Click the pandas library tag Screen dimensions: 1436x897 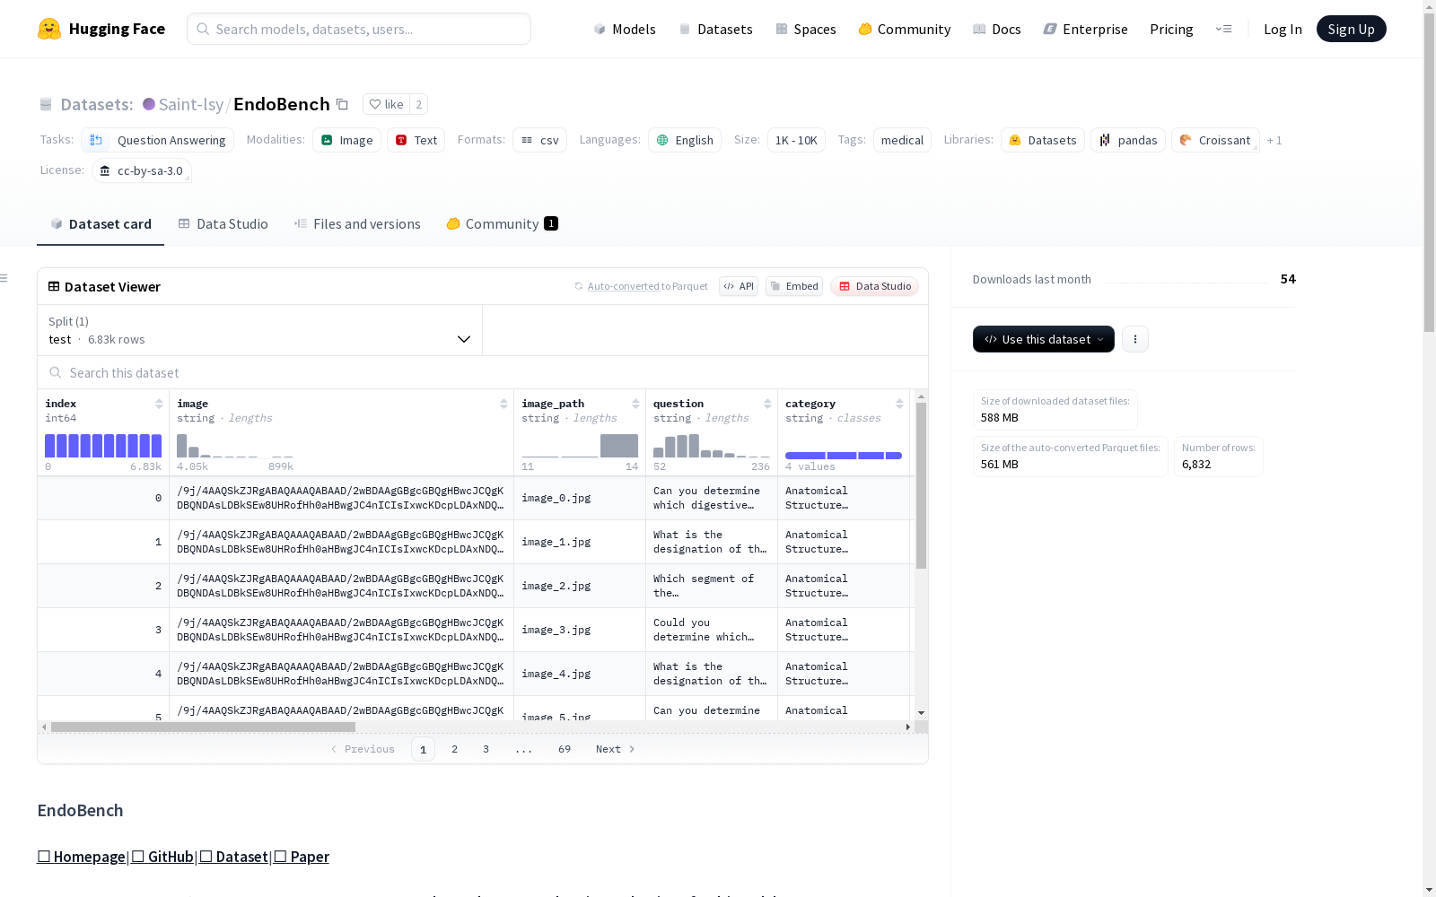[1128, 140]
